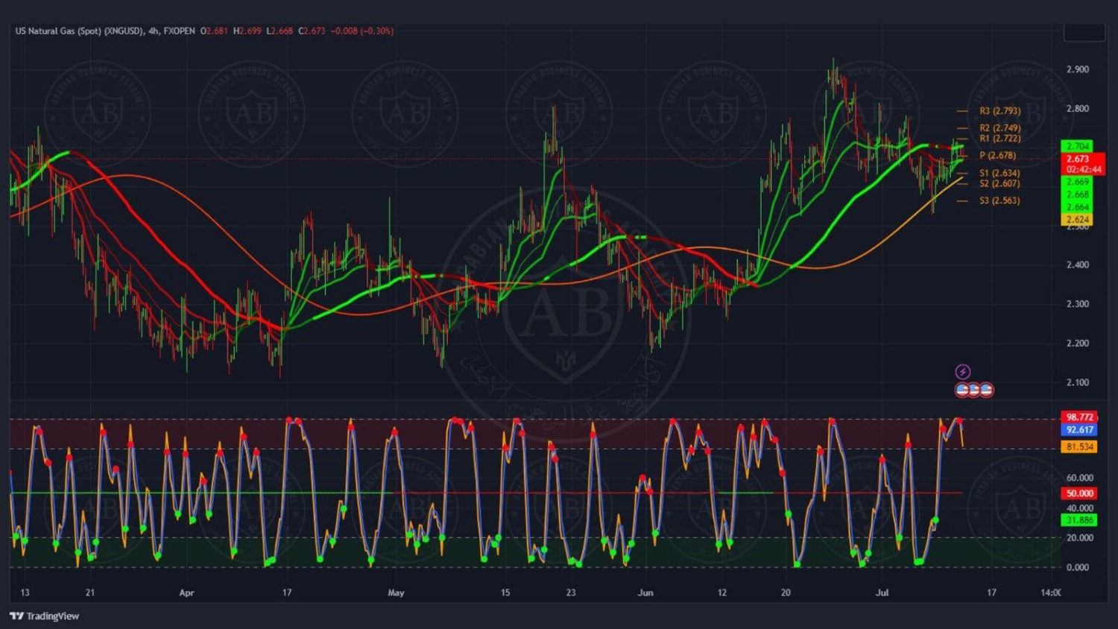Viewport: 1118px width, 629px height.
Task: Click the 2.300 price axis label
Action: pos(1078,305)
